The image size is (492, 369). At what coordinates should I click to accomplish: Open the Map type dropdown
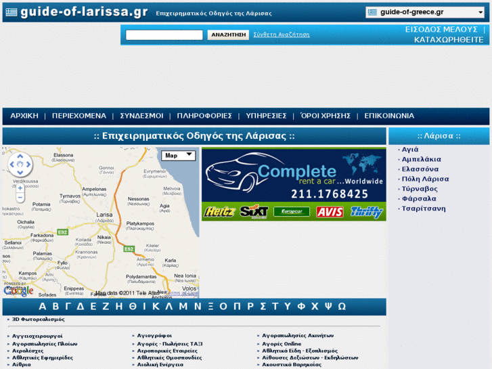(x=178, y=156)
